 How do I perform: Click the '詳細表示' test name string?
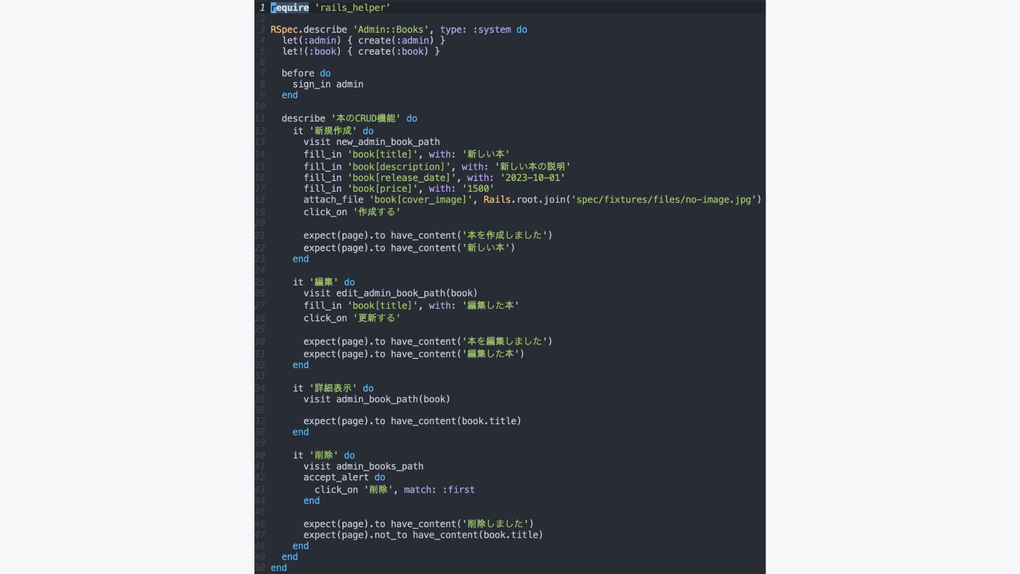pos(333,389)
